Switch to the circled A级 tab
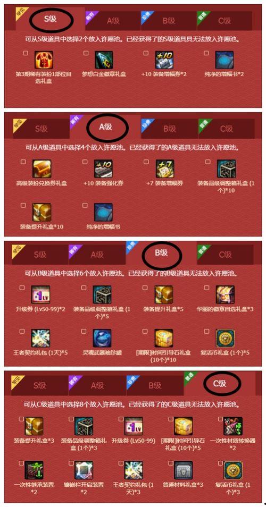 (x=105, y=127)
